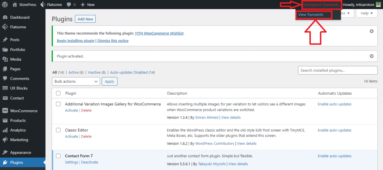The image size is (383, 170).
Task: Click the WooCommerce icon in sidebar
Action: click(5, 111)
